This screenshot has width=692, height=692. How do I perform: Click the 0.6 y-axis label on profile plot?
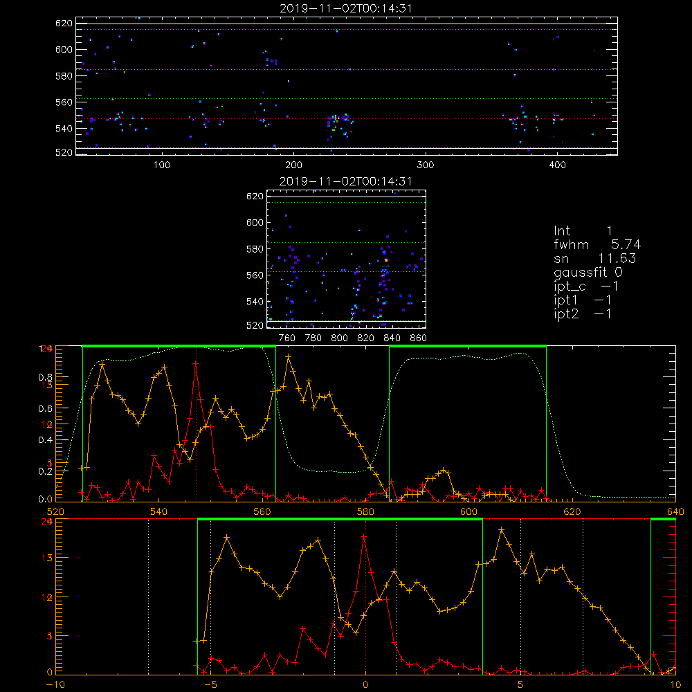click(x=46, y=409)
